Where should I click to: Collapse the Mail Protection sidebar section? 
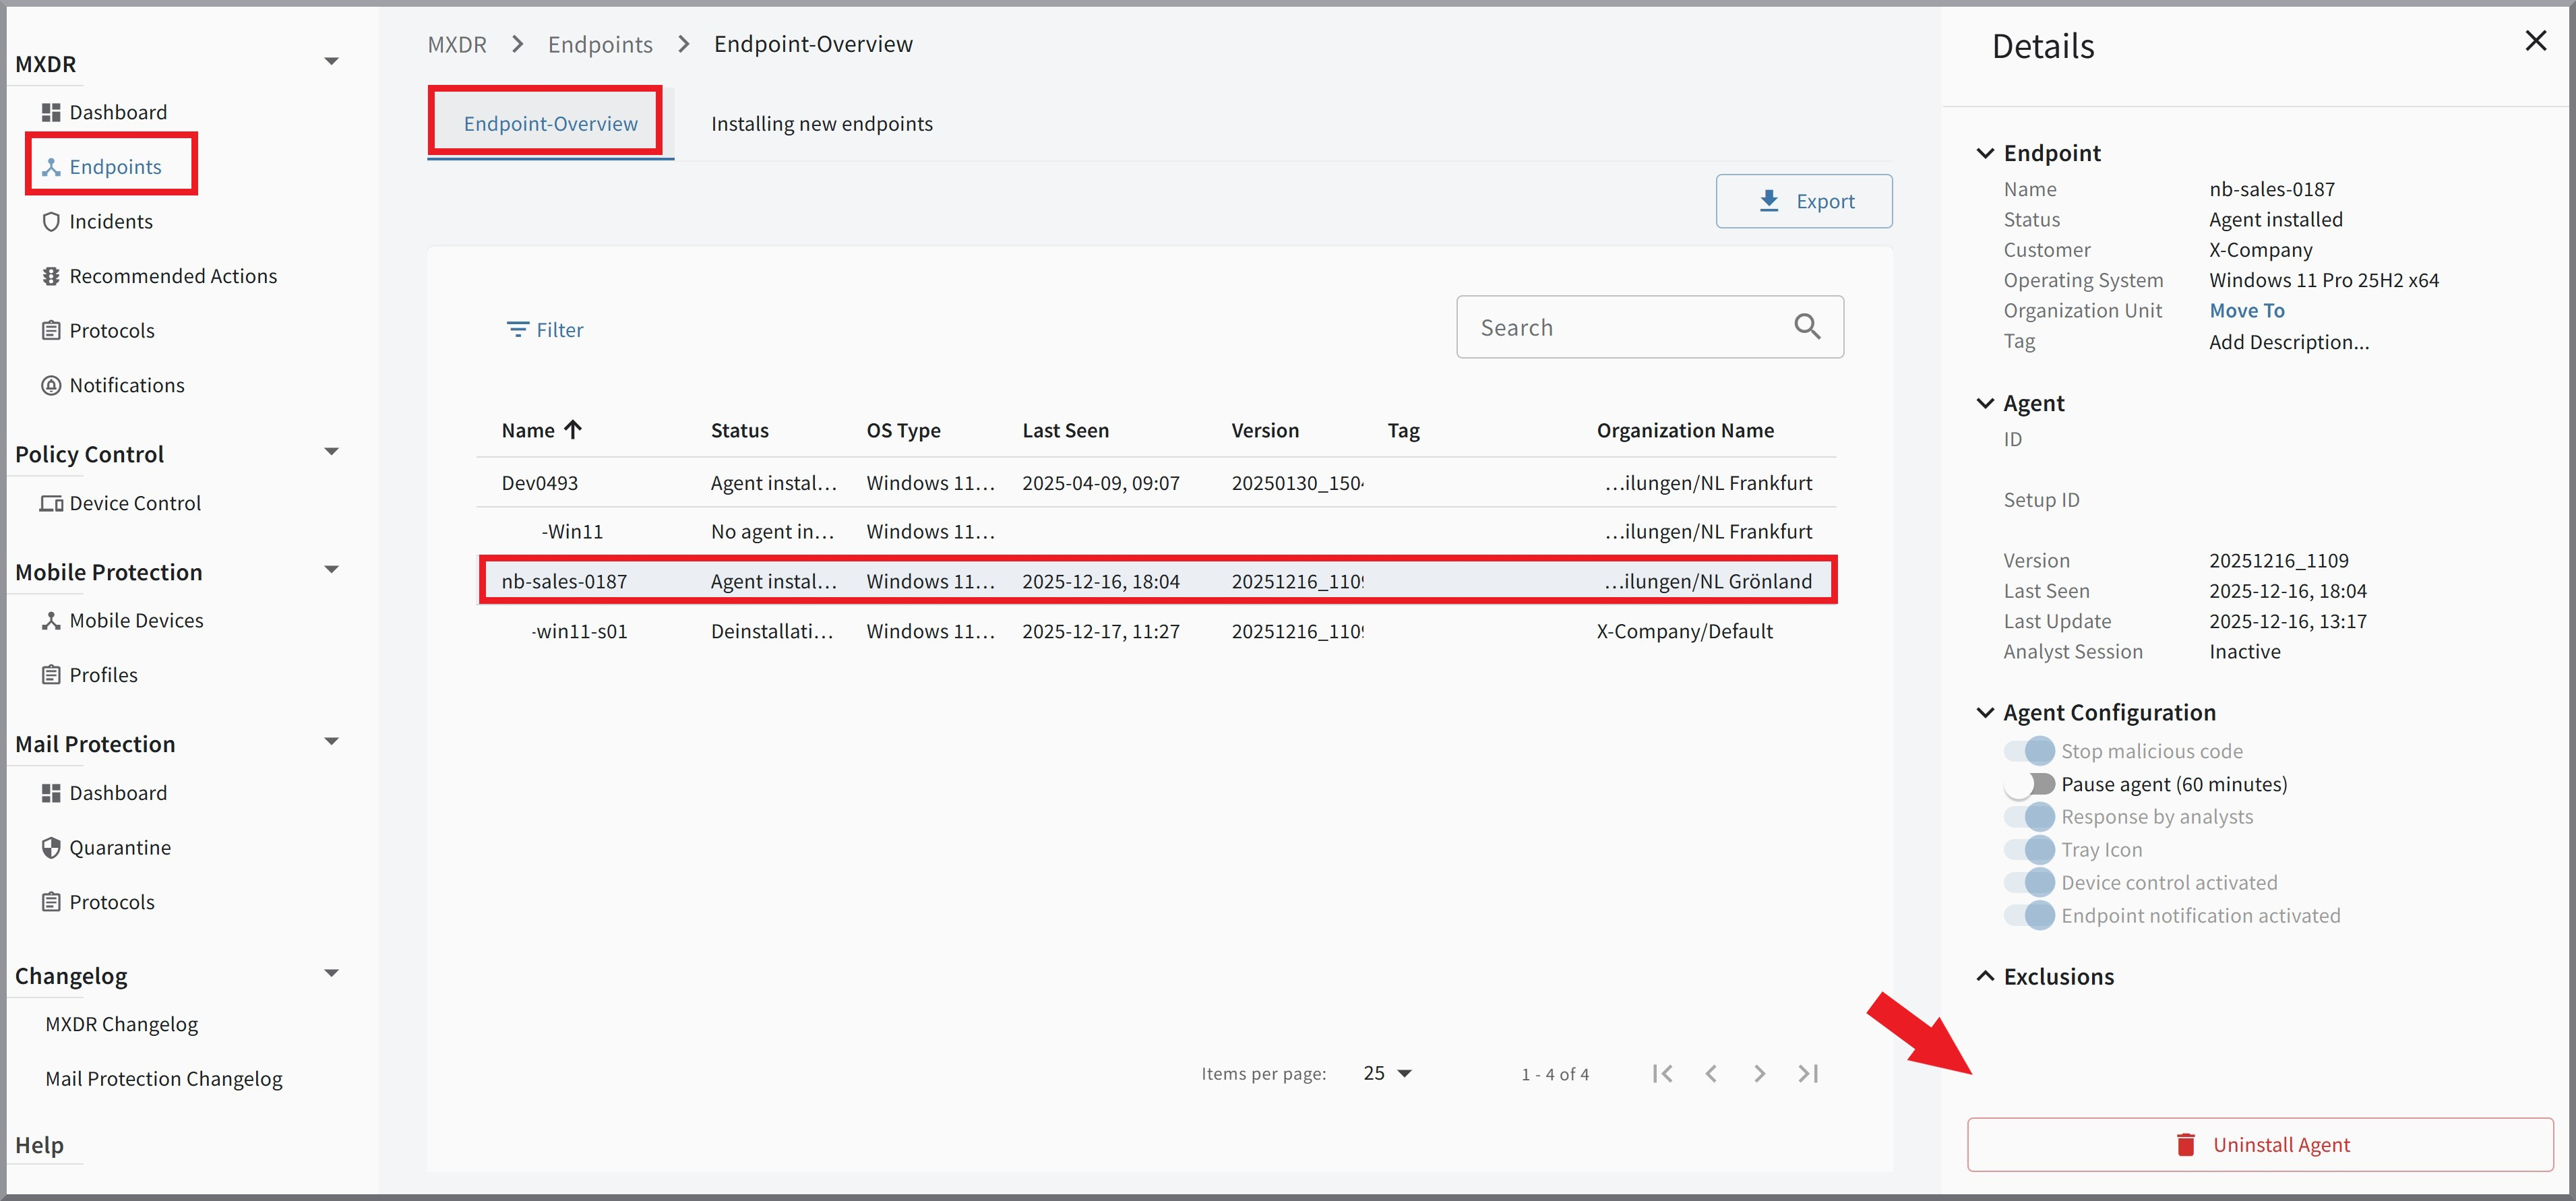[x=331, y=741]
